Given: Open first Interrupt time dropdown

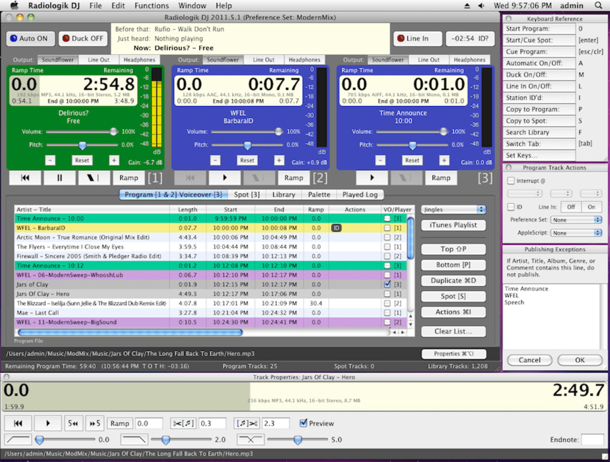Looking at the screenshot, I should [x=524, y=193].
